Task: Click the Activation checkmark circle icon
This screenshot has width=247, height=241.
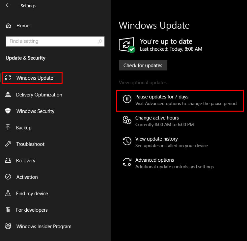Action: (8, 177)
